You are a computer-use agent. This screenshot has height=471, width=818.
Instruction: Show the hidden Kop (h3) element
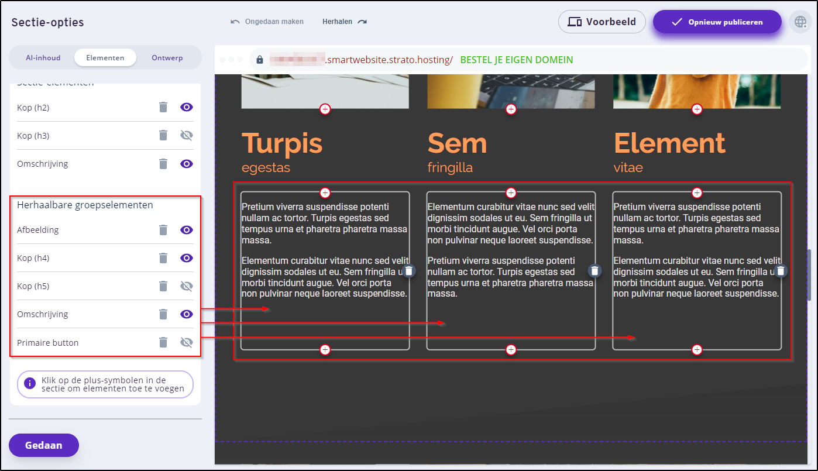point(187,136)
